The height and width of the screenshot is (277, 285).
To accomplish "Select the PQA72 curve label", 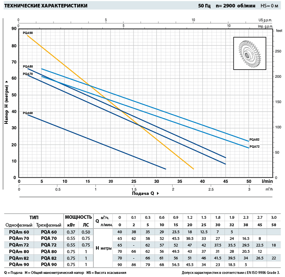I will pyautogui.click(x=255, y=147).
